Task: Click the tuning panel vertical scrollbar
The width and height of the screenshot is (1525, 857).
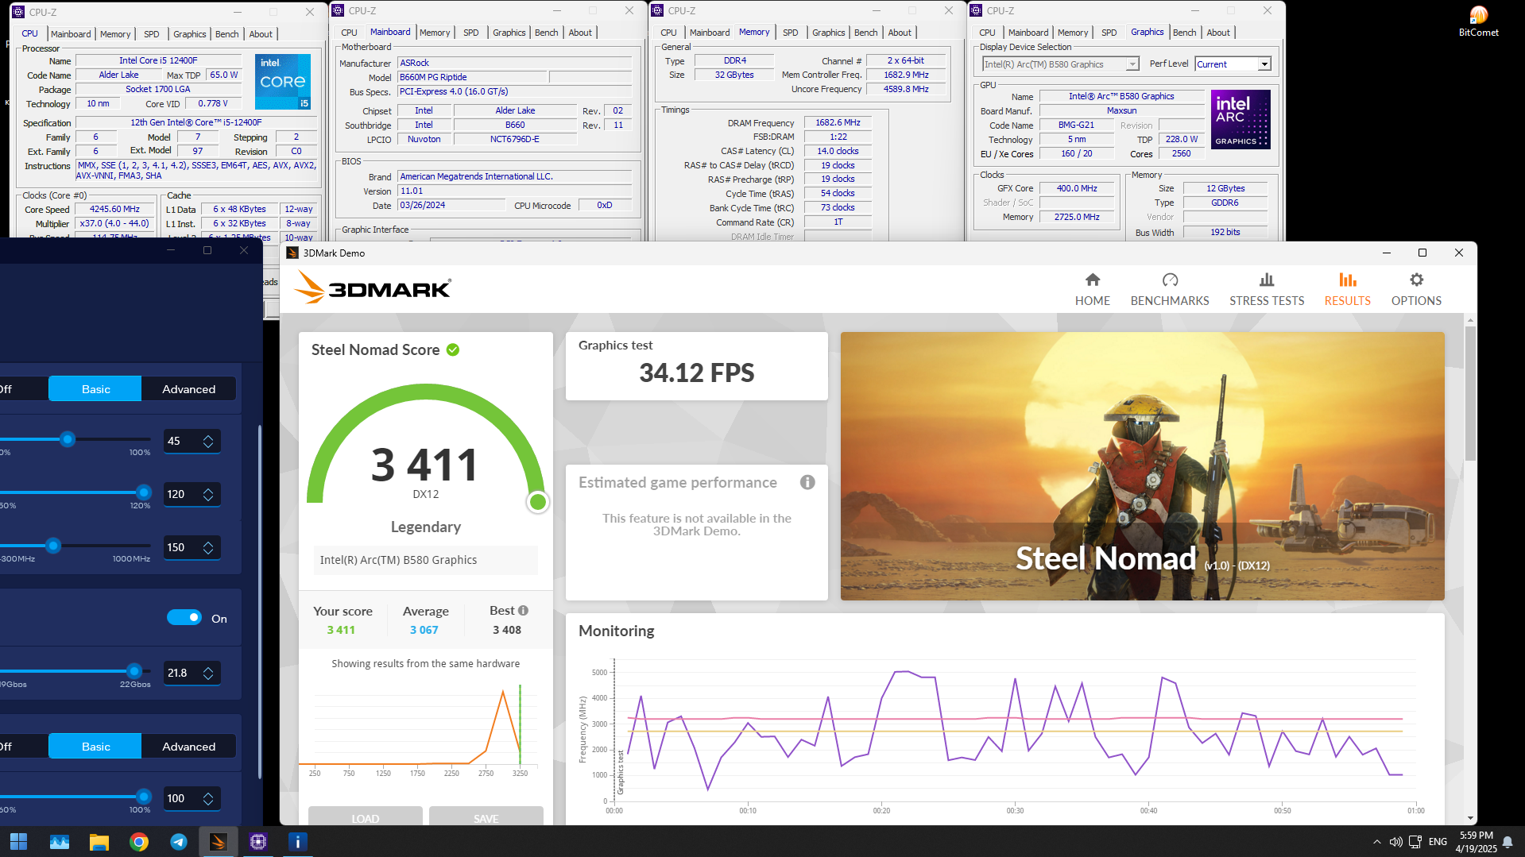Action: point(260,602)
